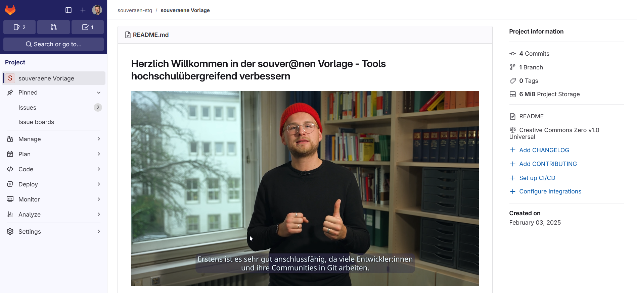Open souveraen-stq breadcrumb link
The height and width of the screenshot is (293, 637).
coord(135,10)
